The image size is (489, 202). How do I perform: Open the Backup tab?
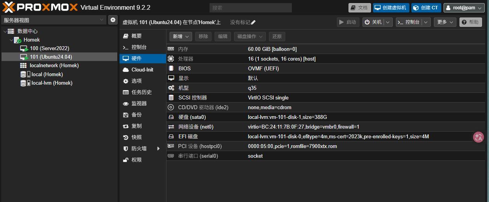(x=142, y=115)
